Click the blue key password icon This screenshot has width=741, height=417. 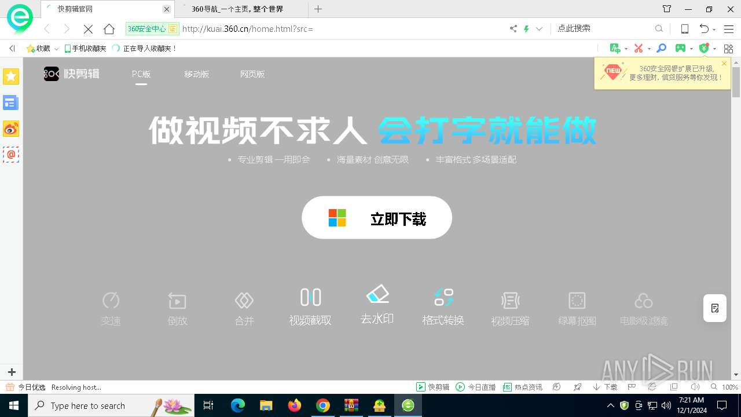662,48
